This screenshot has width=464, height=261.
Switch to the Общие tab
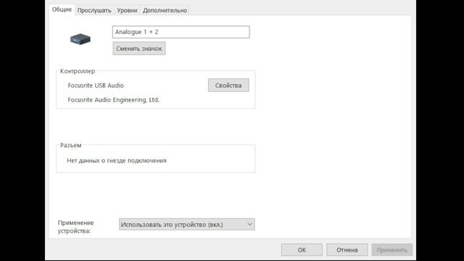(62, 9)
